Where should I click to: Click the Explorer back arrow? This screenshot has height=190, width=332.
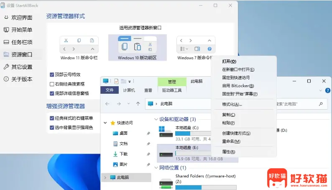(107, 104)
